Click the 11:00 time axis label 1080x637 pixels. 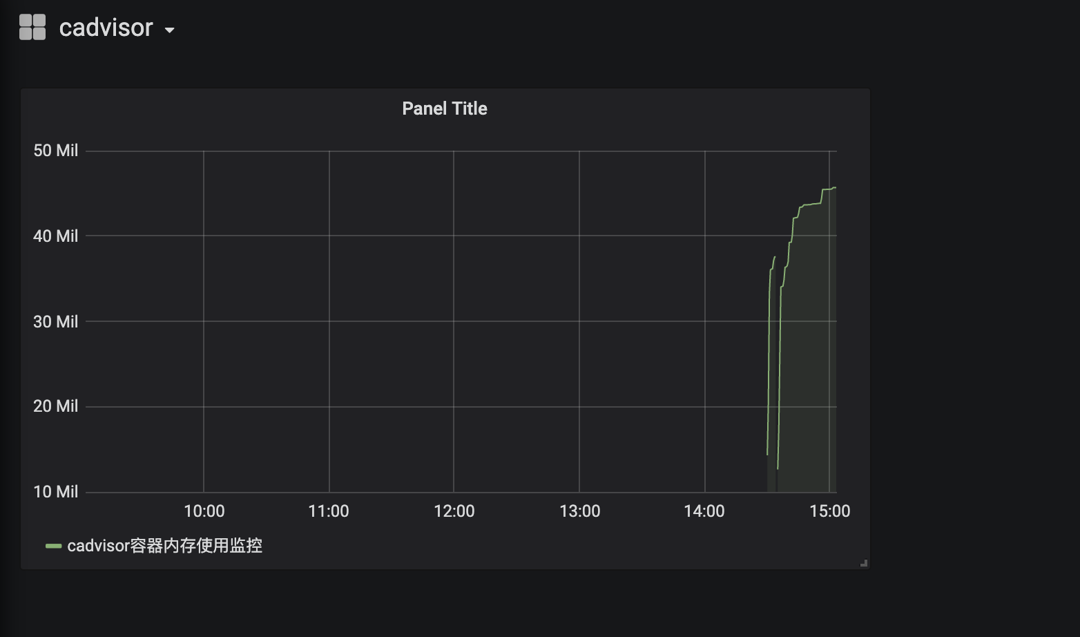point(329,511)
